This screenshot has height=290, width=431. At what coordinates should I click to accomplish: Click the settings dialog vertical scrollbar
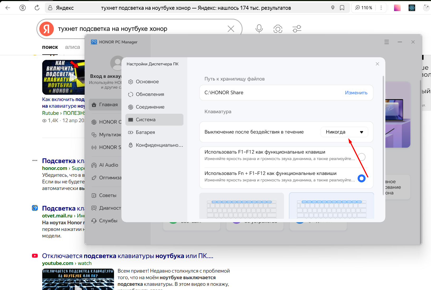point(383,135)
